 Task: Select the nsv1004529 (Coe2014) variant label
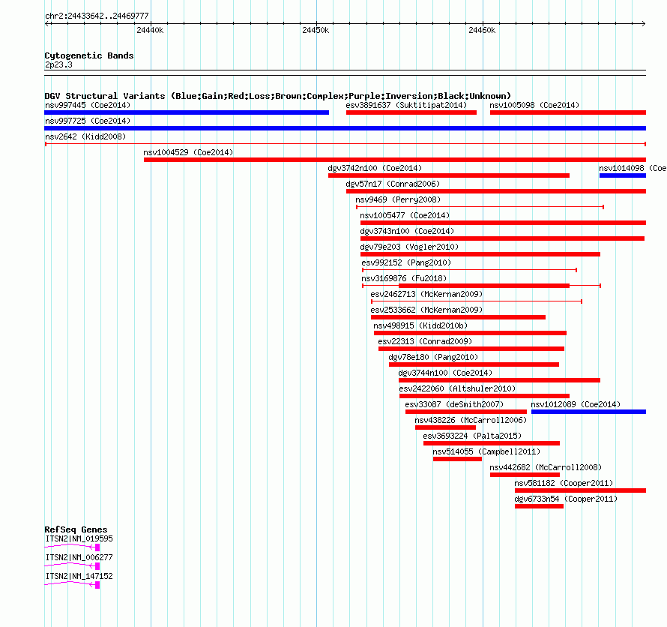[188, 152]
